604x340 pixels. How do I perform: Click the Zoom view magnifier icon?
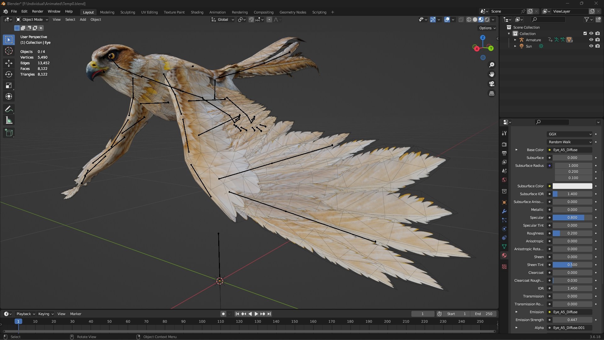click(x=492, y=65)
